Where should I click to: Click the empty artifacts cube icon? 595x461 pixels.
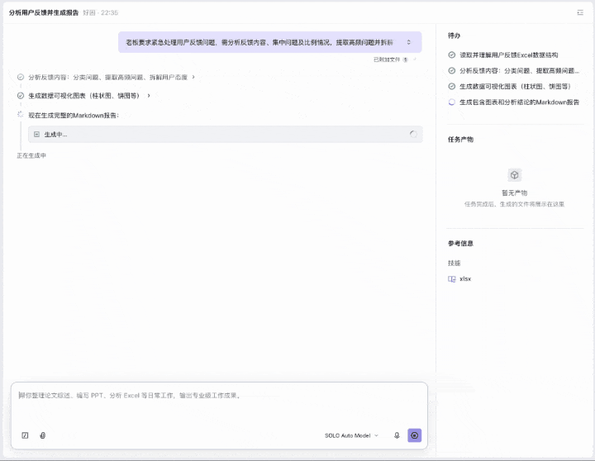click(x=515, y=175)
